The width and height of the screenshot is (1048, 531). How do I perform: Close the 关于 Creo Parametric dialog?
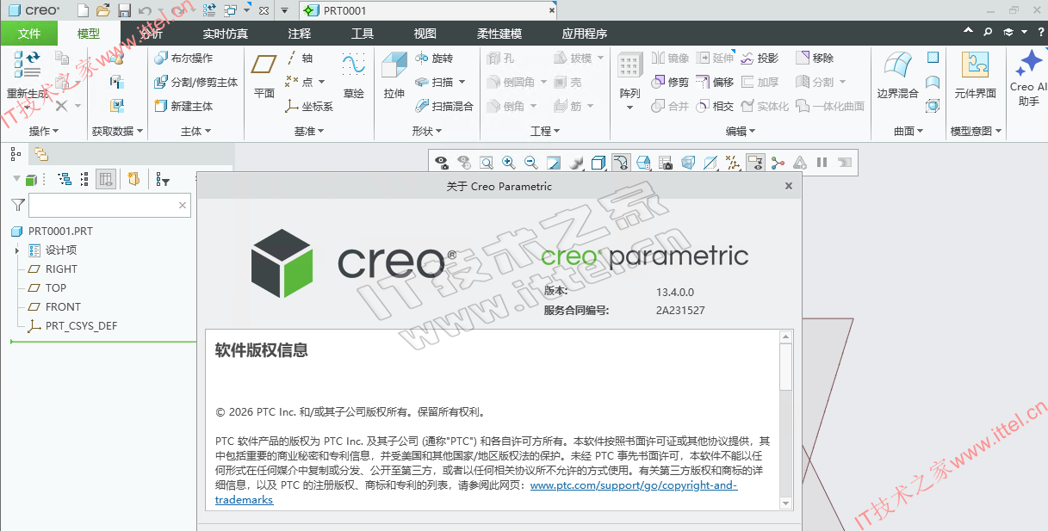tap(788, 186)
